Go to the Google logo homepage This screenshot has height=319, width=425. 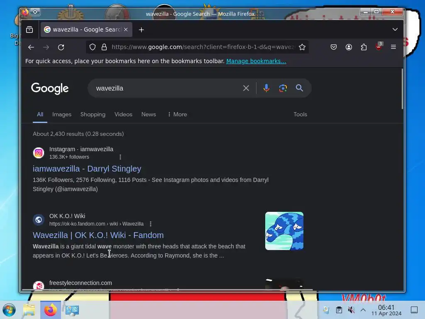coord(50,88)
